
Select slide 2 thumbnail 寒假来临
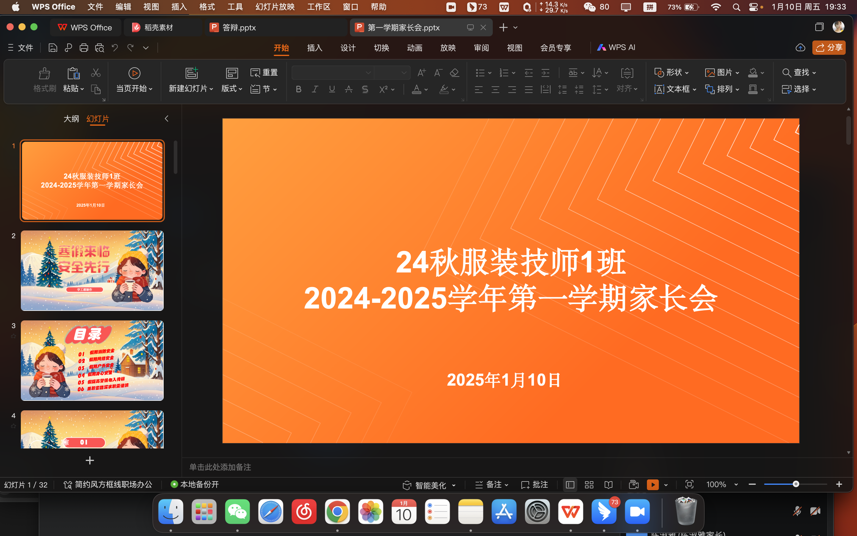[x=92, y=270]
